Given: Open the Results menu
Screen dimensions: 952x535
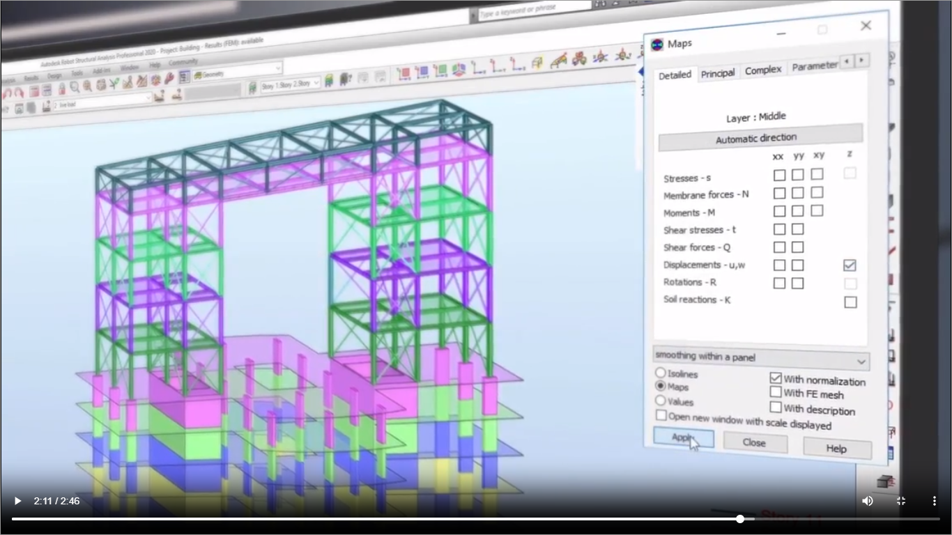Looking at the screenshot, I should [x=31, y=78].
